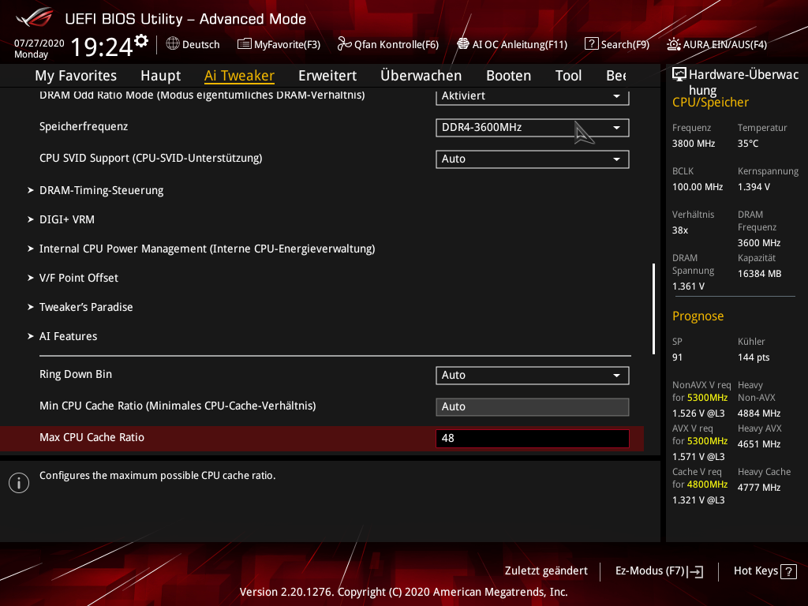Switch to Booten tab
The height and width of the screenshot is (606, 808).
click(509, 76)
